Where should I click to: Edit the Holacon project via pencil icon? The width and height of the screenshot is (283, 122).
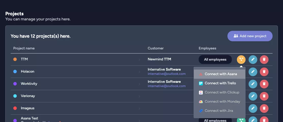coord(253,72)
